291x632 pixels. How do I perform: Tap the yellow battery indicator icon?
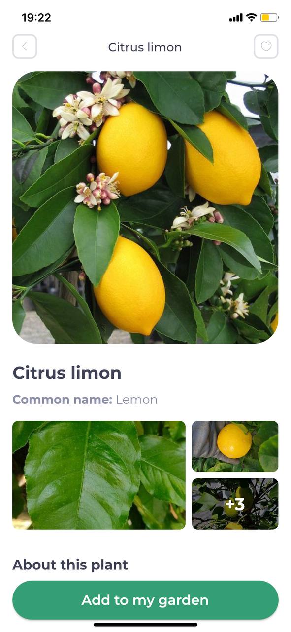pos(269,18)
